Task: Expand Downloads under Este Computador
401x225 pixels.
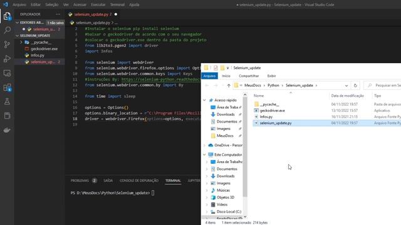Action: (207, 176)
